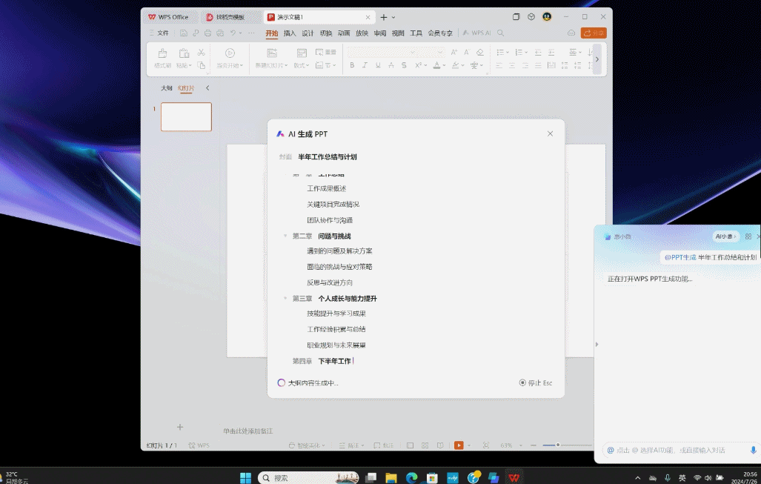Screen dimensions: 761x484
Task: Click the orange 分享 share button
Action: click(594, 33)
